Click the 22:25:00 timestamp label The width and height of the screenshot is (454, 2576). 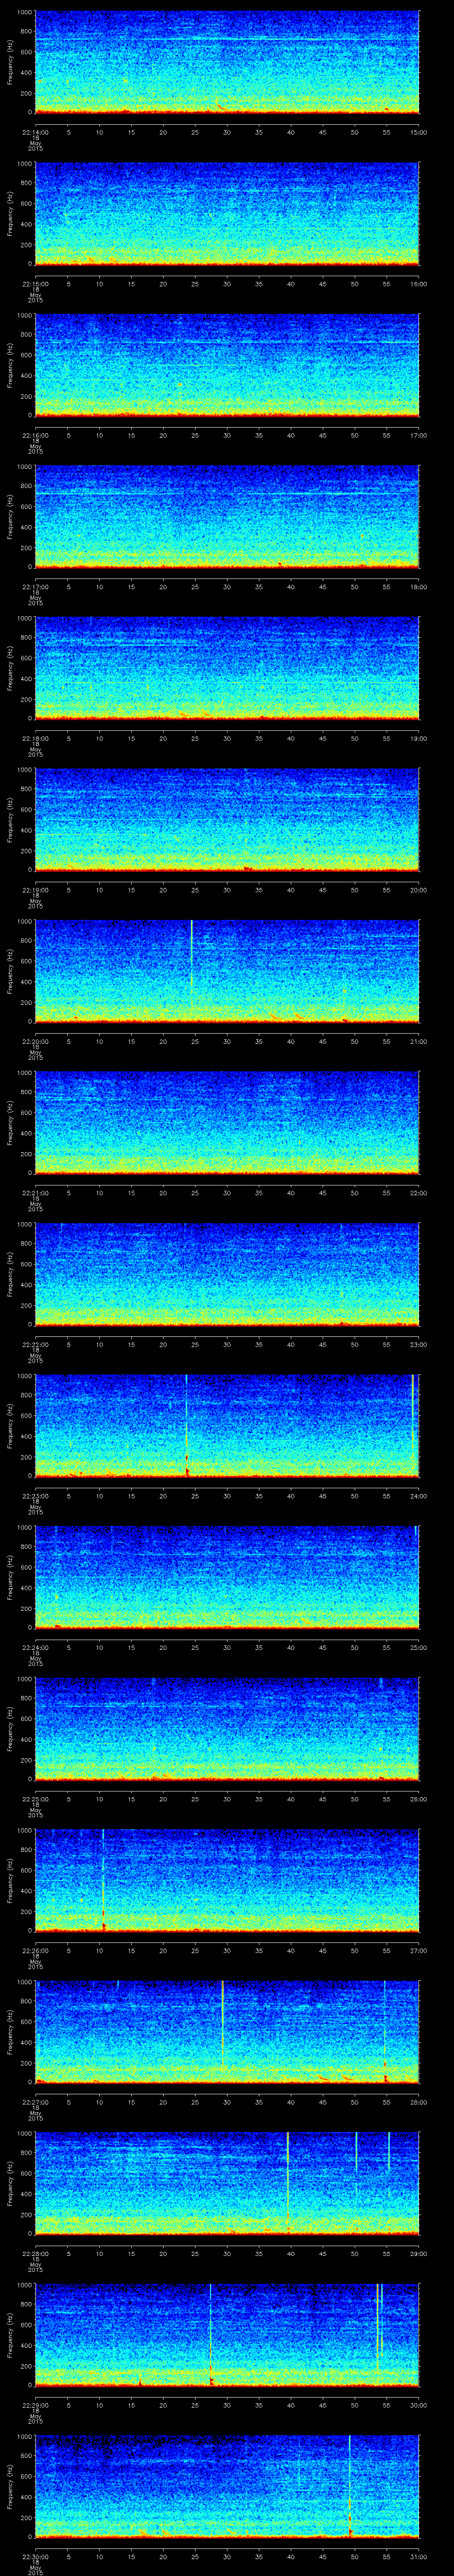35,1798
